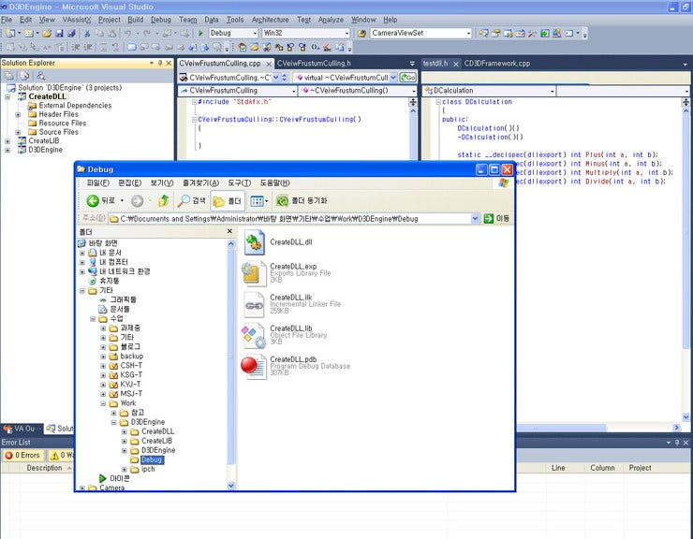The height and width of the screenshot is (539, 693).
Task: Switch to CVeiwFrustumCulling.h tab
Action: 314,64
